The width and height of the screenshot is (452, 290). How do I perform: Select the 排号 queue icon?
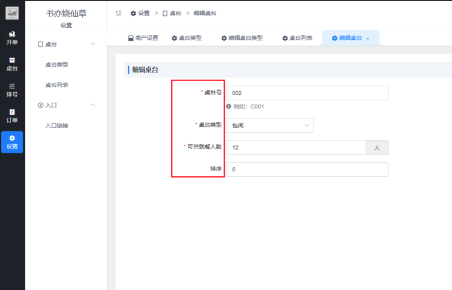pos(11,90)
